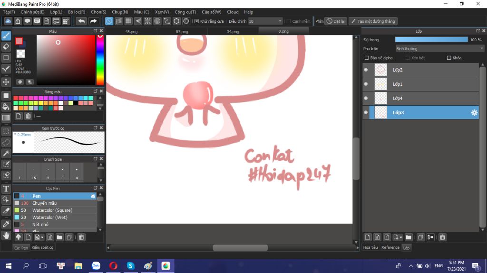Switch to the 87.png tab
Screen dimensions: 487x273
tap(182, 32)
